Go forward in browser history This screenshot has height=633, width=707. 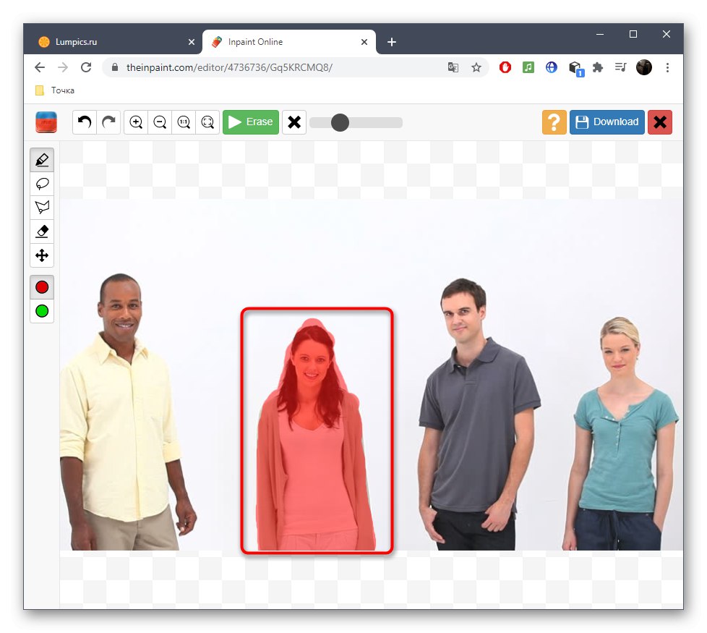(63, 67)
